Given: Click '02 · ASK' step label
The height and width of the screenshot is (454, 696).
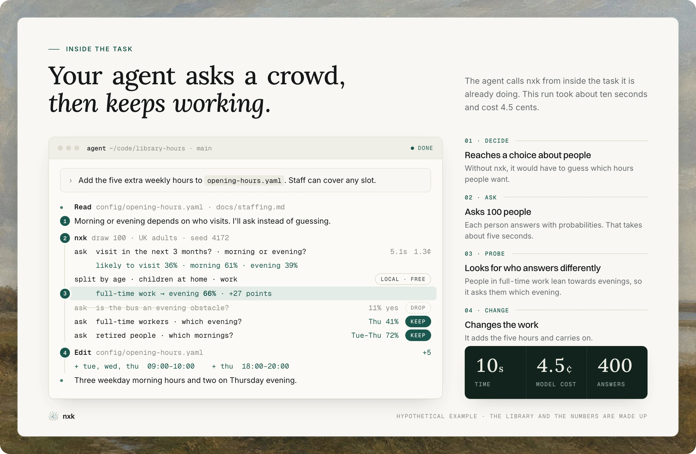Looking at the screenshot, I should [480, 198].
